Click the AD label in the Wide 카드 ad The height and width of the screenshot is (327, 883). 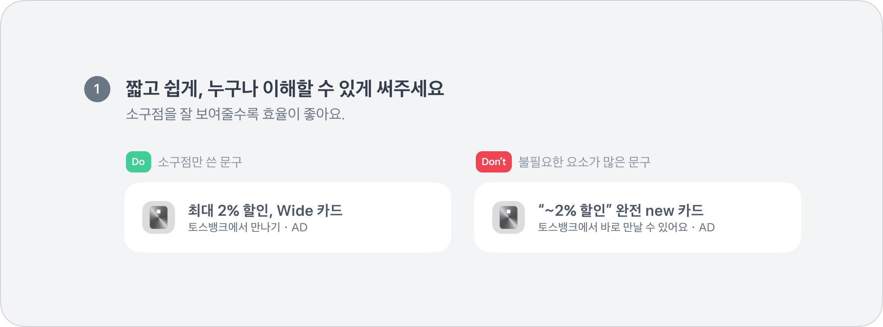[x=299, y=228]
